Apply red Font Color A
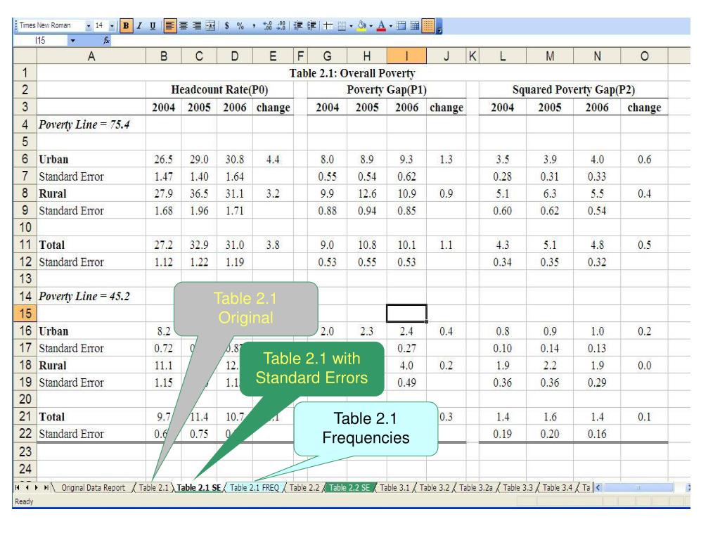This screenshot has height=540, width=720. [381, 26]
